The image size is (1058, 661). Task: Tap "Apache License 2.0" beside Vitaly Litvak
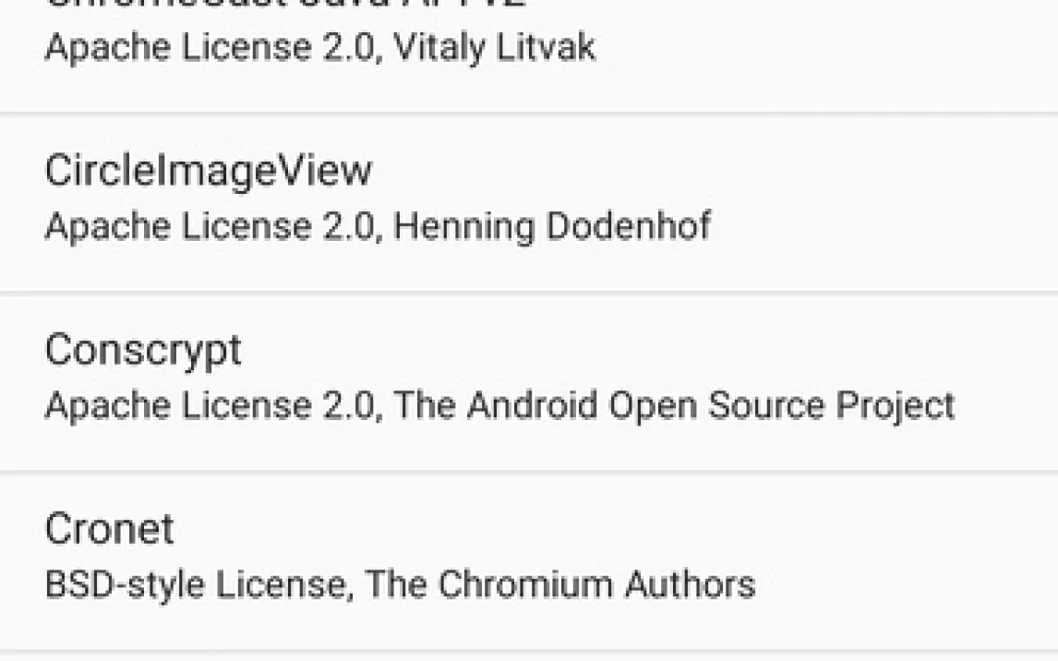tap(211, 47)
